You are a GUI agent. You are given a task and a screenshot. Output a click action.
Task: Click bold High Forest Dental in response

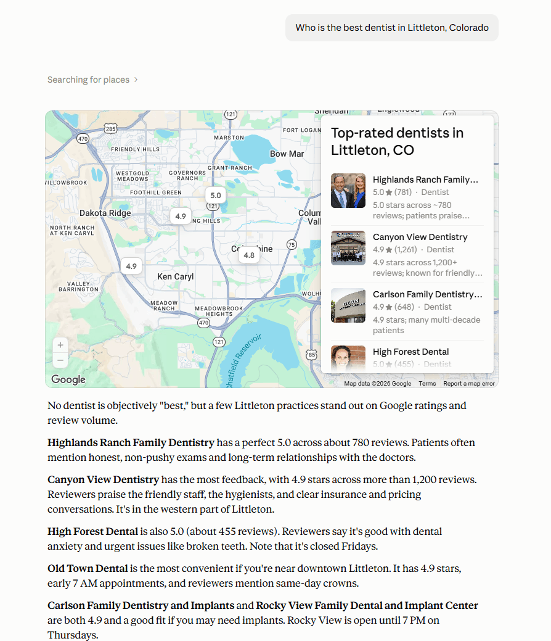click(92, 531)
